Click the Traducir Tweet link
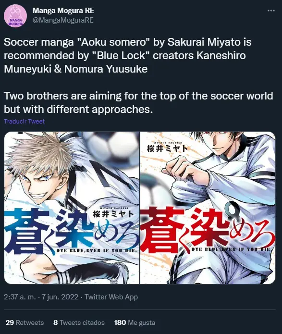The width and height of the screenshot is (282, 334). pos(25,122)
